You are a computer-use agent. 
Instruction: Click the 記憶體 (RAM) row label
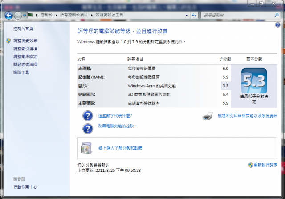click(x=91, y=77)
